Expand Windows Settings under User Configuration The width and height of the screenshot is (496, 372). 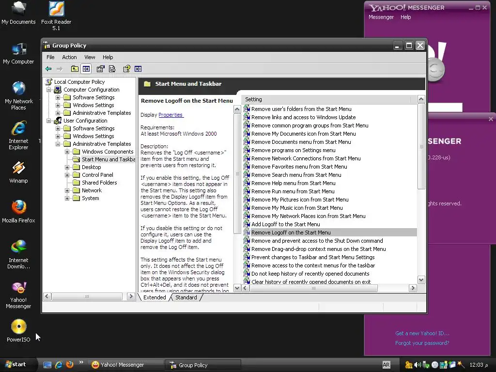[x=58, y=136]
